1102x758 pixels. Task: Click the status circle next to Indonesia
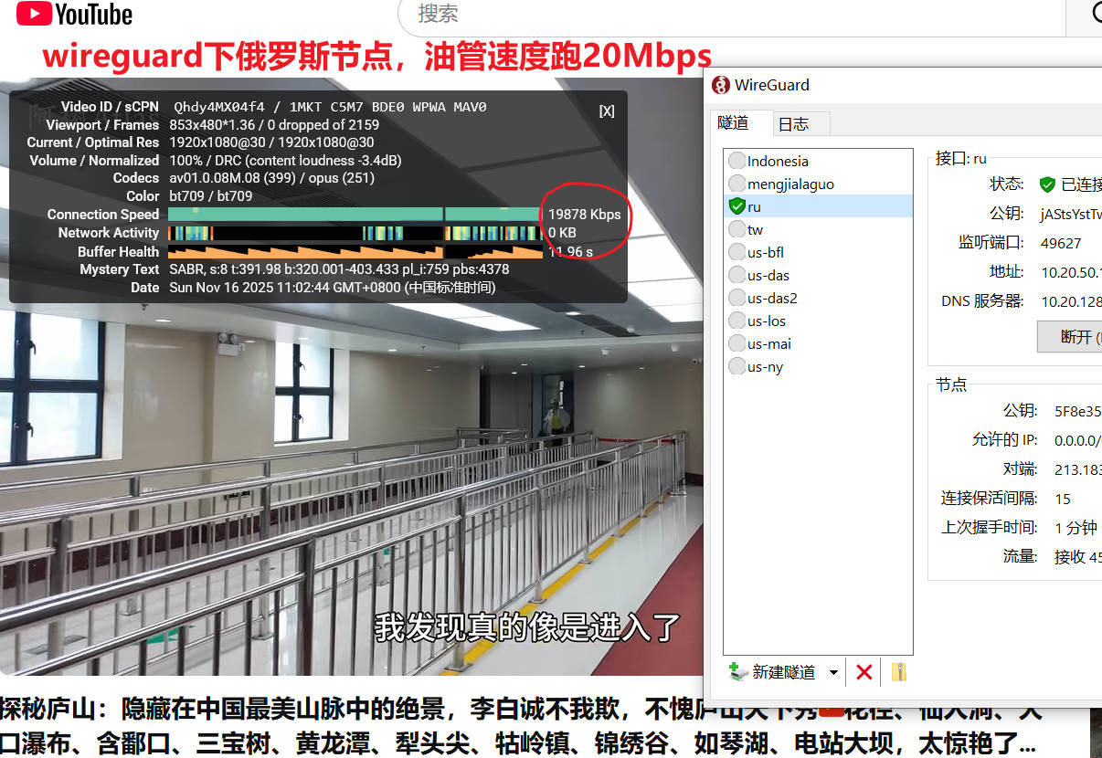click(736, 161)
